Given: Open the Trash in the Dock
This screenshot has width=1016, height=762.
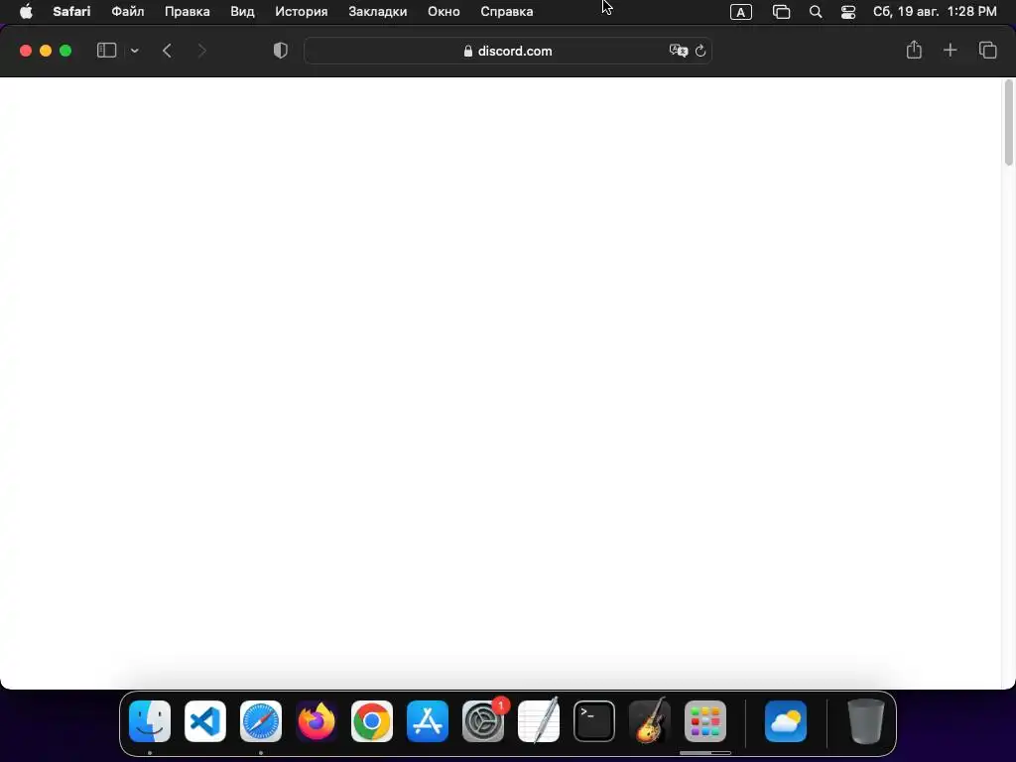Looking at the screenshot, I should point(865,721).
